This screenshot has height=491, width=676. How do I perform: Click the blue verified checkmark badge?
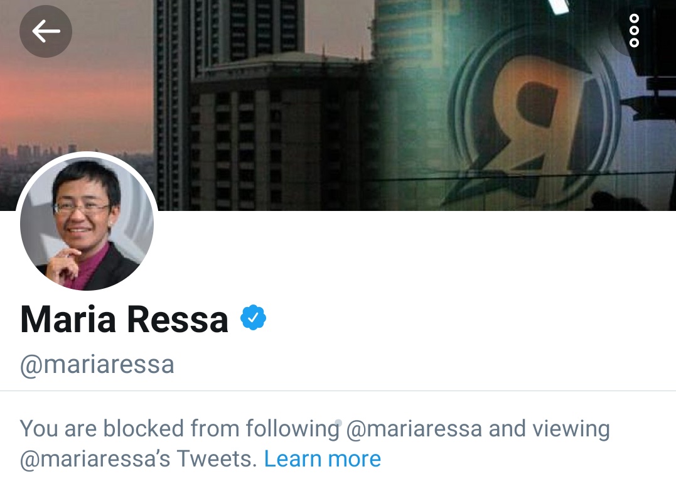pyautogui.click(x=253, y=318)
